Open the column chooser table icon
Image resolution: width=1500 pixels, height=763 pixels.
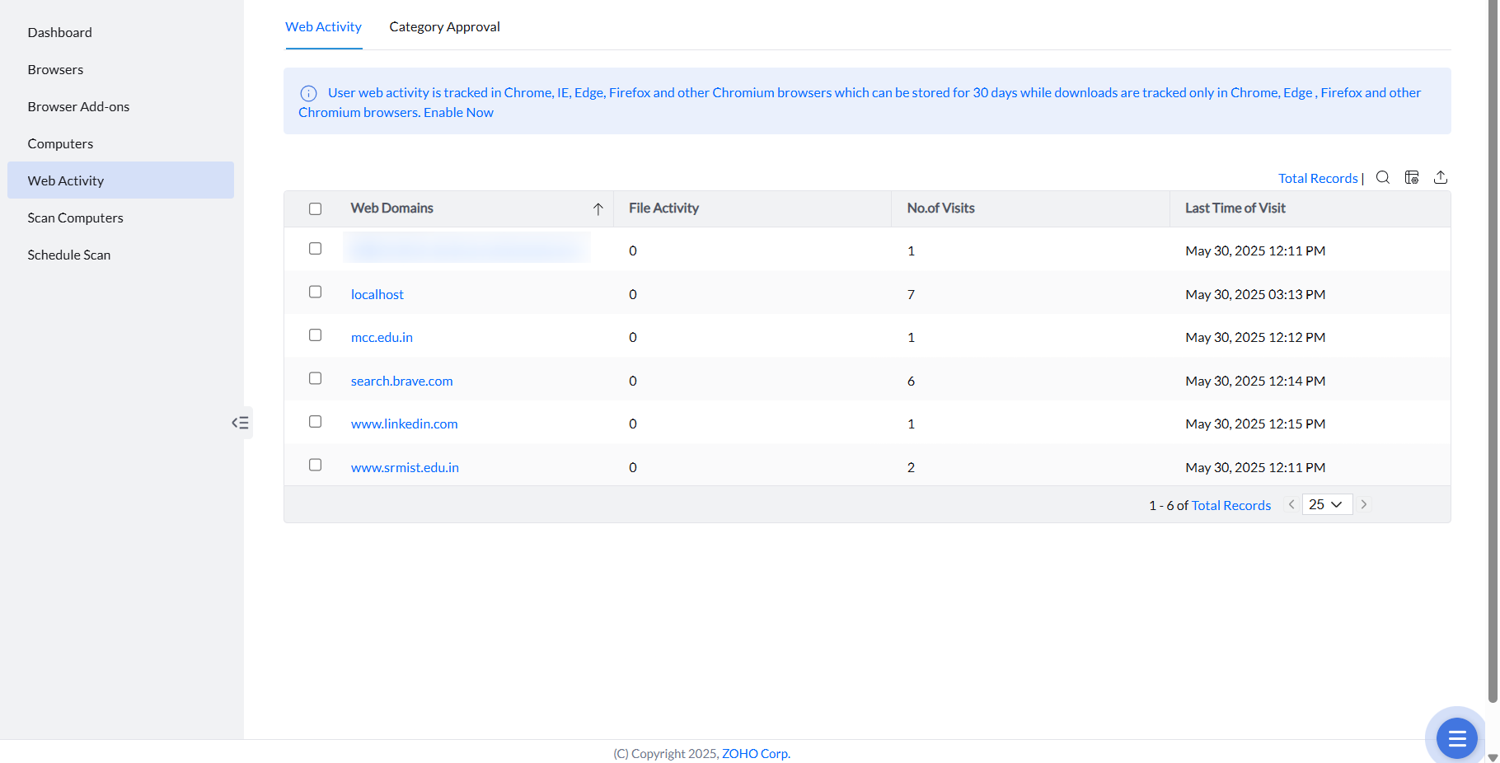pyautogui.click(x=1412, y=177)
